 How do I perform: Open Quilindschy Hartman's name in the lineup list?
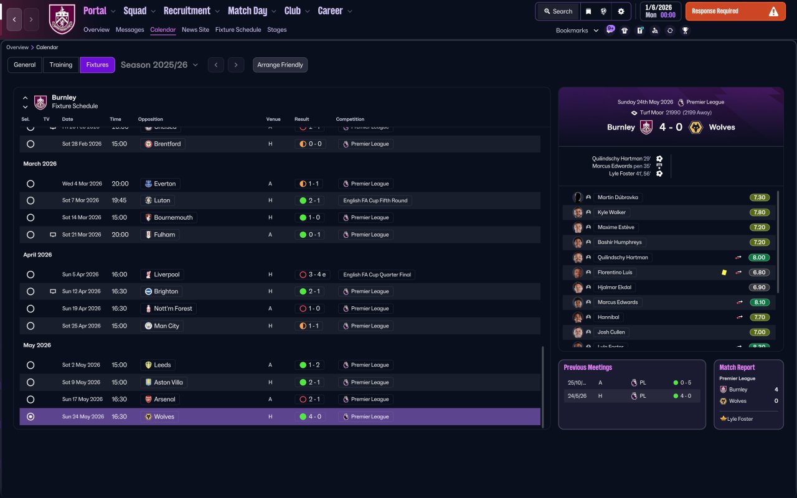coord(623,257)
